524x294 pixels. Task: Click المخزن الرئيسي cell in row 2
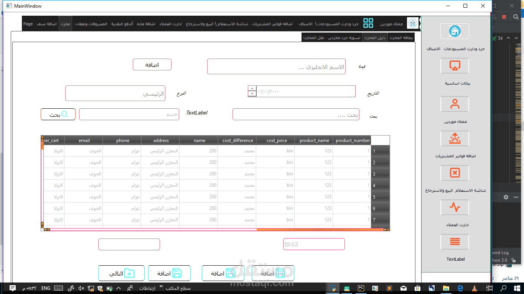pos(160,162)
